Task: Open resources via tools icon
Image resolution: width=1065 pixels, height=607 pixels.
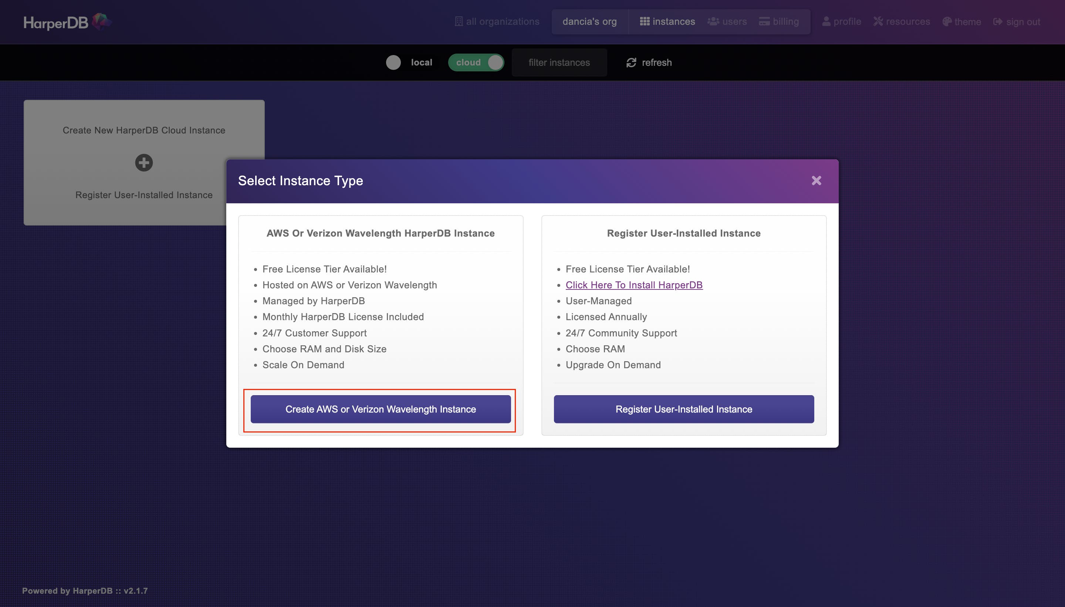Action: pyautogui.click(x=878, y=21)
